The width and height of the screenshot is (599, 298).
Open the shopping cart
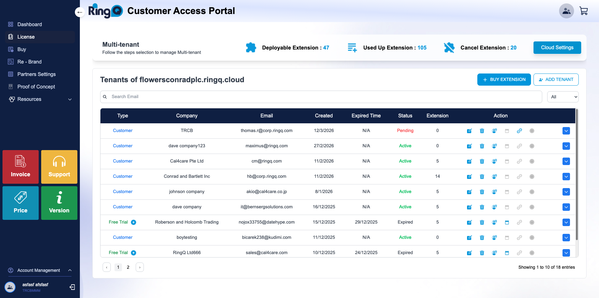[584, 11]
